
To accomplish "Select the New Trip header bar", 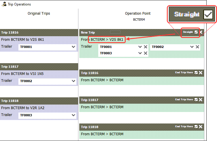I will pyautogui.click(x=130, y=32).
